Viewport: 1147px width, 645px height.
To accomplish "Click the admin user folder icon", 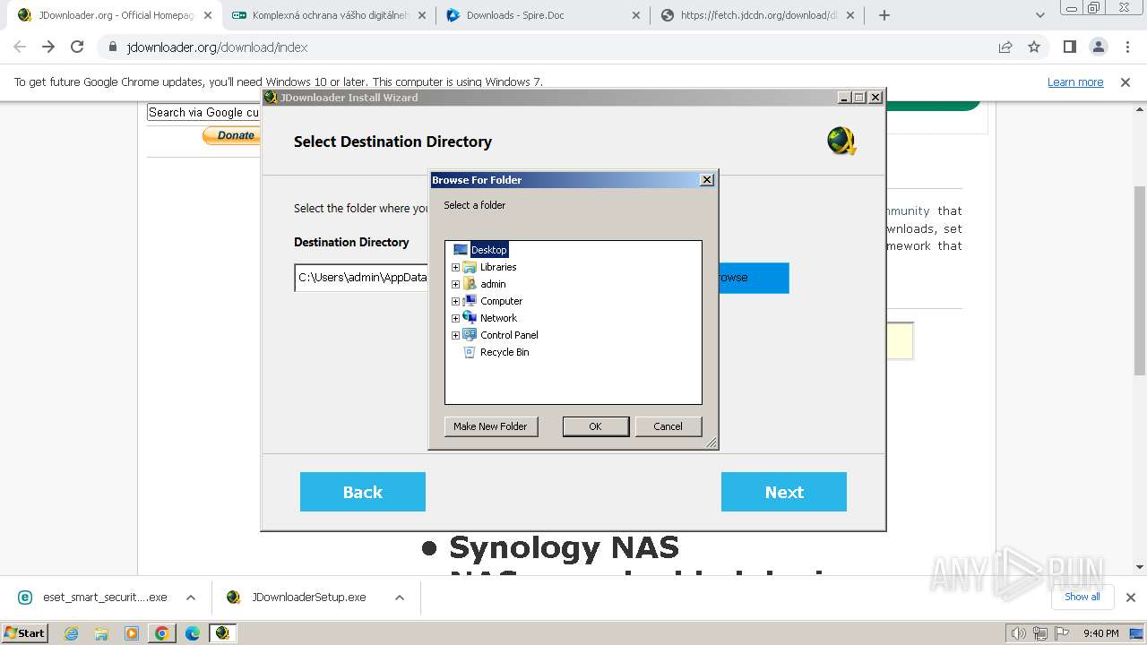I will pos(470,284).
